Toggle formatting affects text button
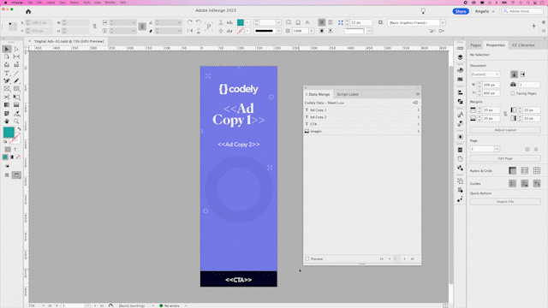Viewport: 548px width, 308px height. click(15, 150)
